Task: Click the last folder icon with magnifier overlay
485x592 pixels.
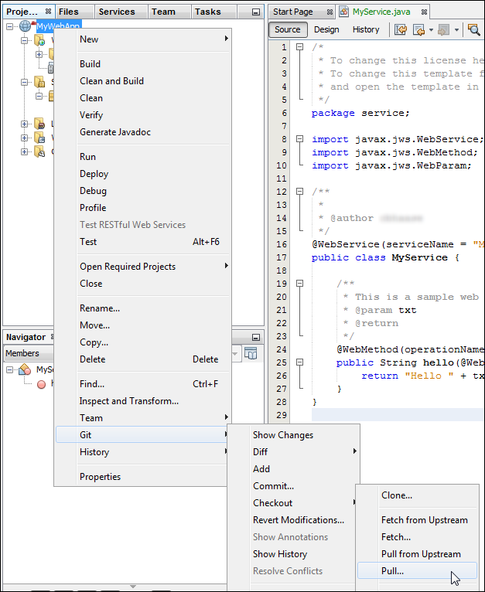Action: 39,151
